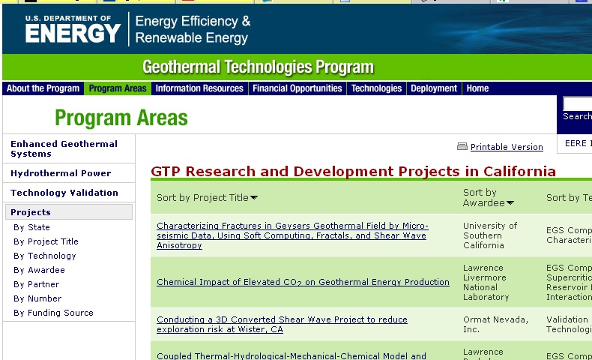Click the printer icon beside Printable Version
Screen dimensions: 592x360
(462, 147)
